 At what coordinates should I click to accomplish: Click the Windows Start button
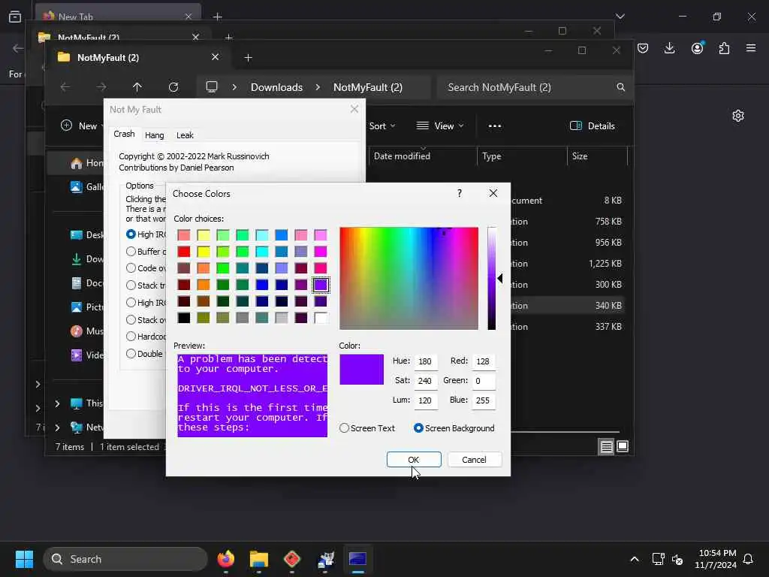coord(24,559)
